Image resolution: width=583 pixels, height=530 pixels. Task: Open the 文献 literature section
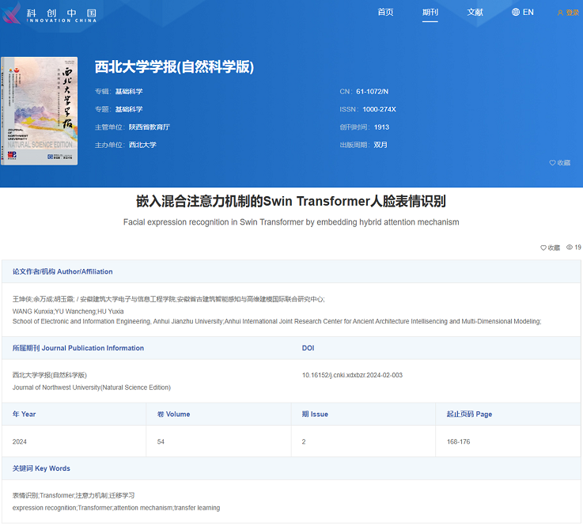point(475,12)
